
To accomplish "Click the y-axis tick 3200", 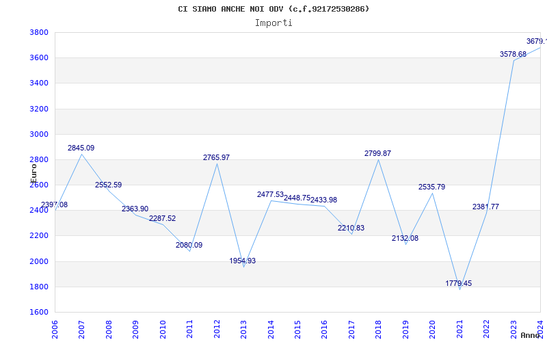I will tap(39, 109).
